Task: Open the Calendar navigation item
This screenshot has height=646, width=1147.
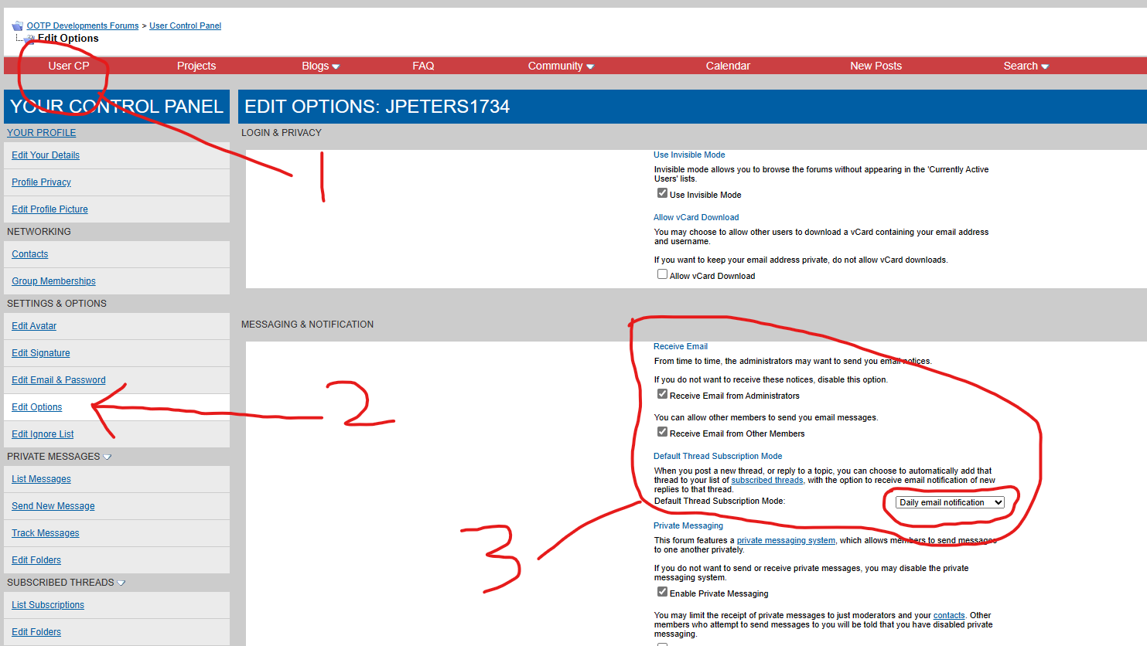Action: click(x=728, y=66)
